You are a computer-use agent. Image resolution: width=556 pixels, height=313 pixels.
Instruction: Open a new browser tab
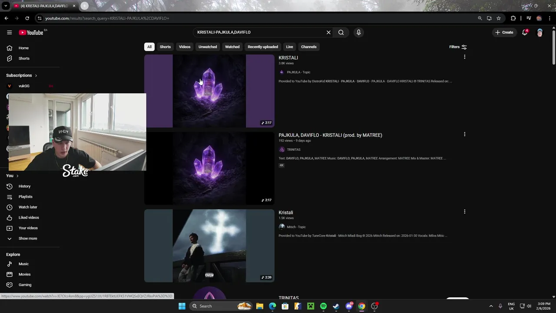pyautogui.click(x=84, y=6)
